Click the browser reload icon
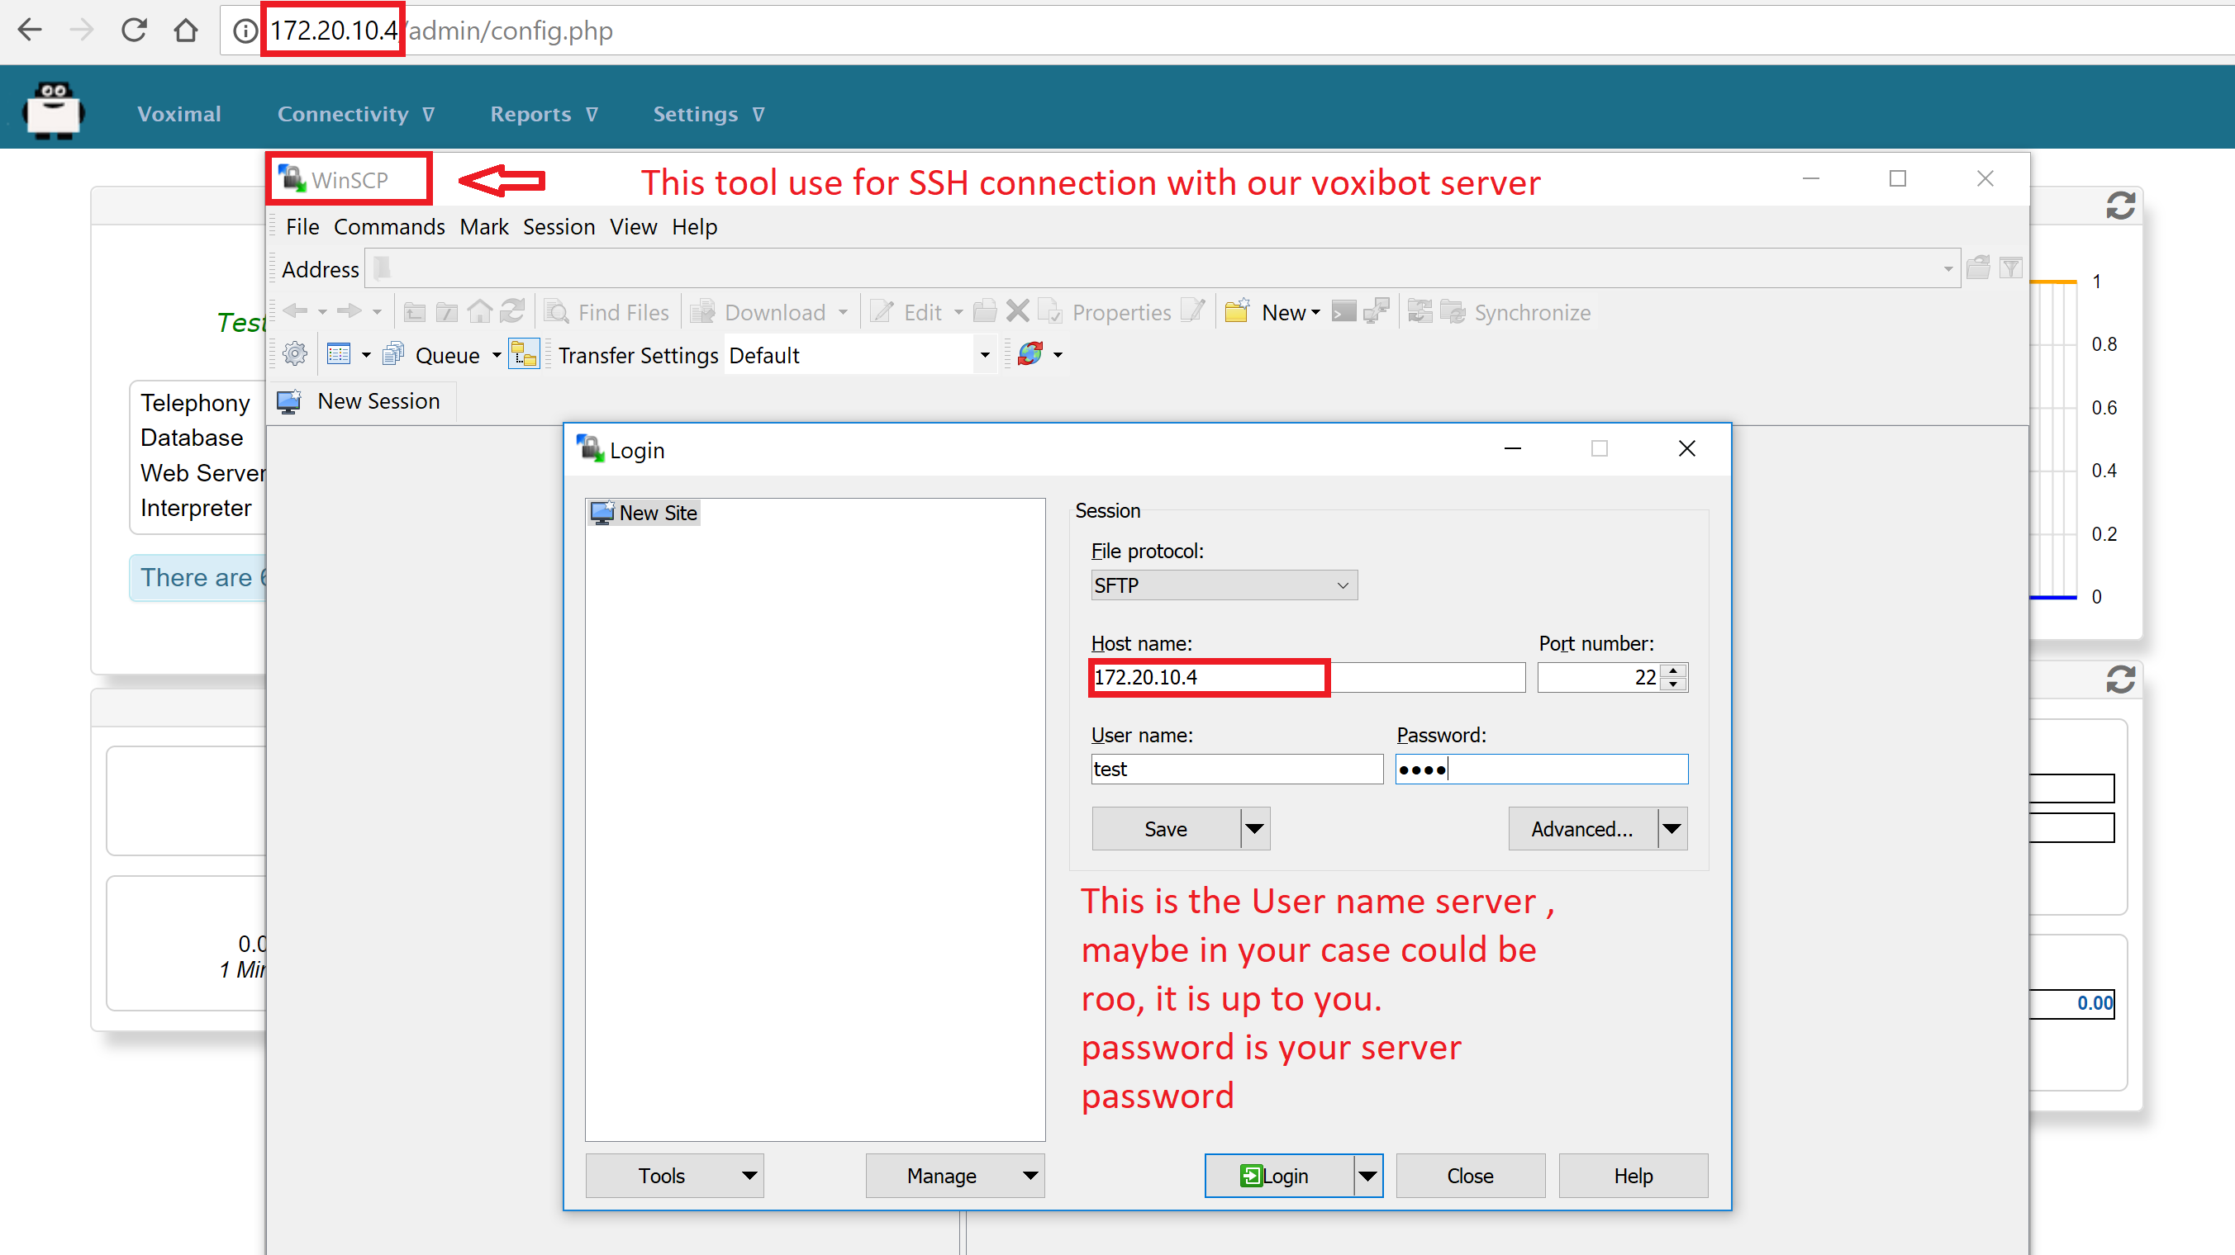This screenshot has width=2235, height=1255. tap(134, 31)
